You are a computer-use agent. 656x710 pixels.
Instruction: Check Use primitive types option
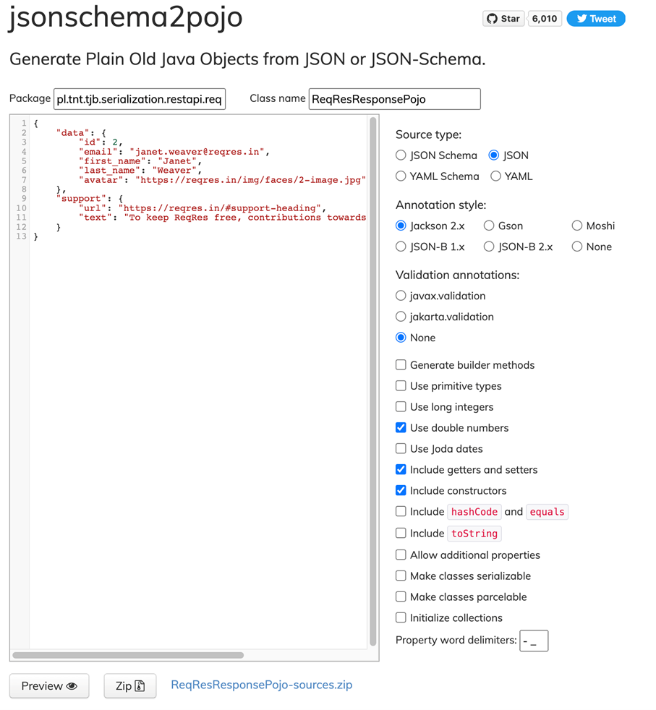(401, 386)
